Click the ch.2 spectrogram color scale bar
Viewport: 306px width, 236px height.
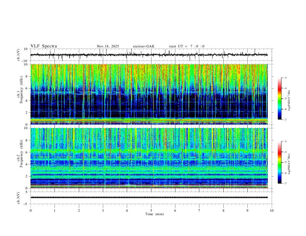click(x=280, y=162)
